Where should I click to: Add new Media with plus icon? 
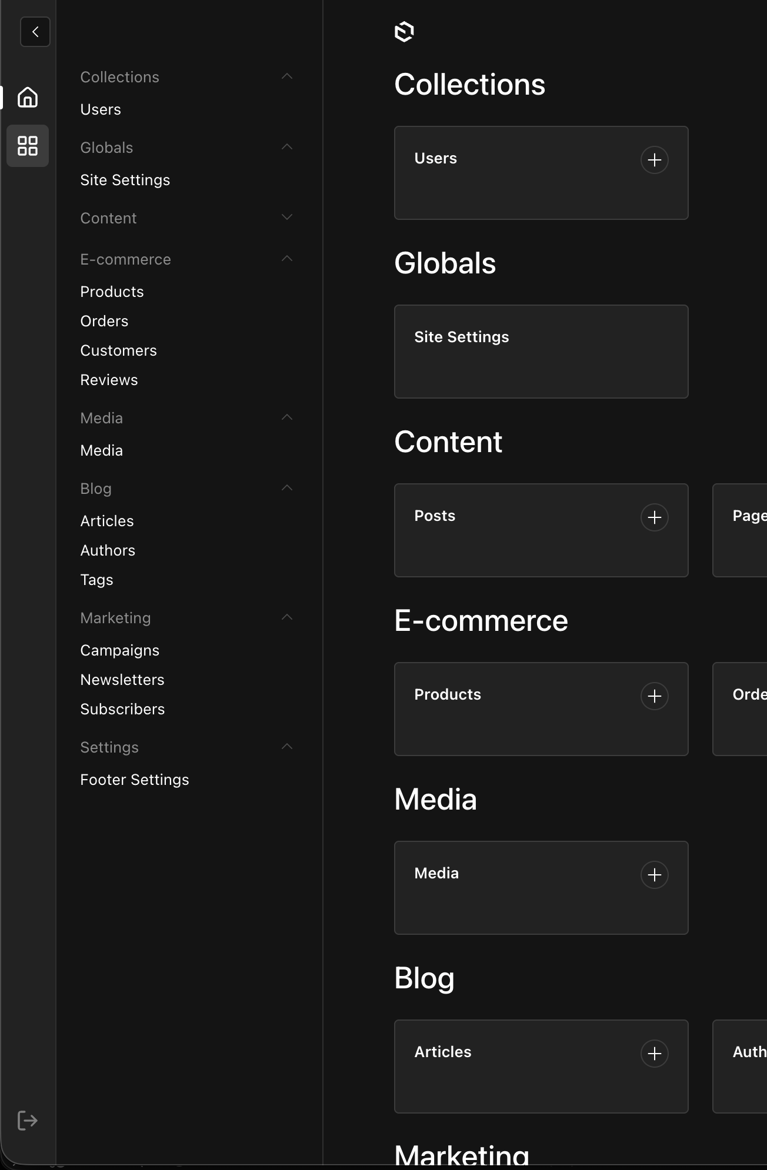click(654, 875)
